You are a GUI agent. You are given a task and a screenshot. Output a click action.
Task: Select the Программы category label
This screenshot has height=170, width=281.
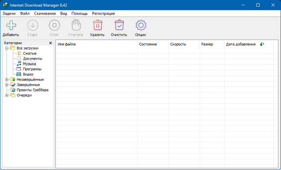pyautogui.click(x=32, y=69)
